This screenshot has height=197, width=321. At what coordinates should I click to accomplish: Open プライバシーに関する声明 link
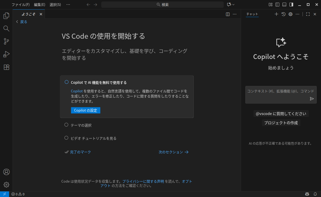coord(143,181)
